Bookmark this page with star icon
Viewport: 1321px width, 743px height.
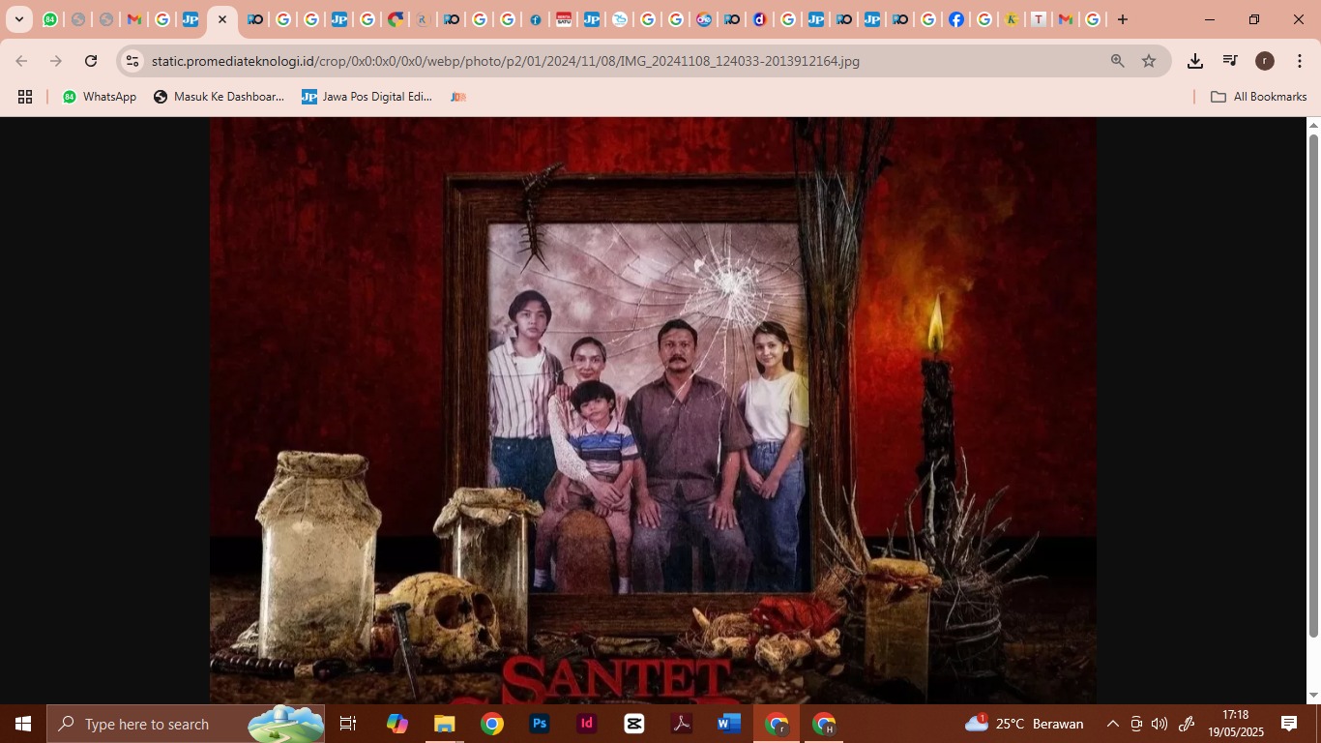[x=1149, y=61]
